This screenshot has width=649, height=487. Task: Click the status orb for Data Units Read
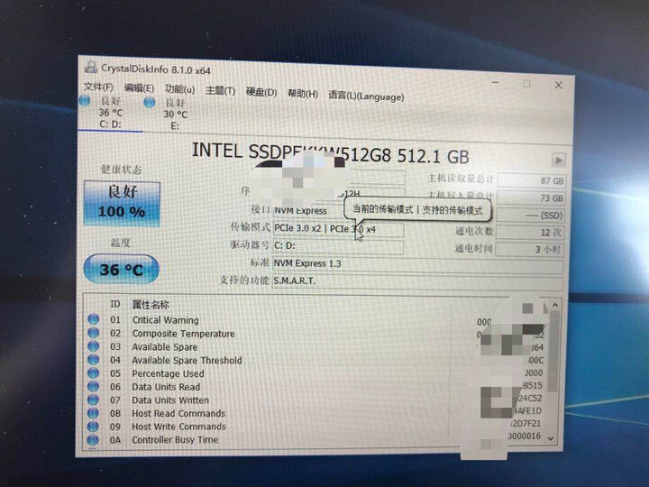coord(94,386)
